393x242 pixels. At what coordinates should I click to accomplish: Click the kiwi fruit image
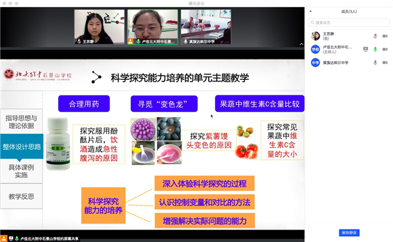245,131
